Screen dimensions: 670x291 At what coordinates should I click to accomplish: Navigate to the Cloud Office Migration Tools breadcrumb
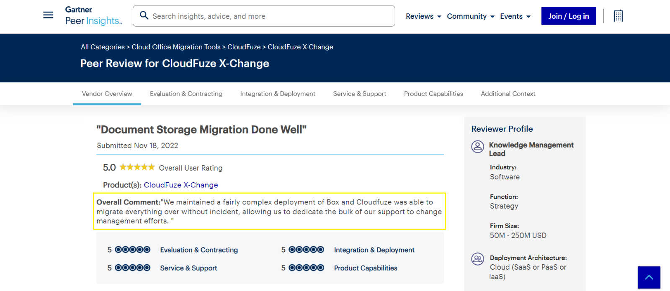(175, 47)
